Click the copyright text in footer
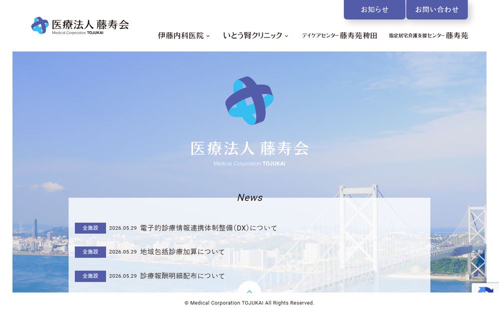The width and height of the screenshot is (499, 312). coord(249,303)
